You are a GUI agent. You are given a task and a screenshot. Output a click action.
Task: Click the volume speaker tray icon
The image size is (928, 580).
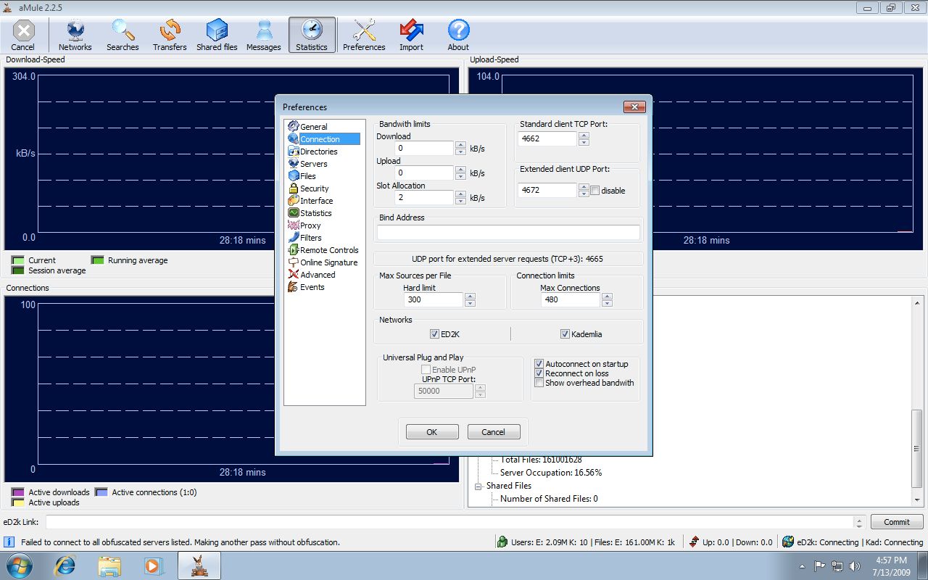click(855, 565)
